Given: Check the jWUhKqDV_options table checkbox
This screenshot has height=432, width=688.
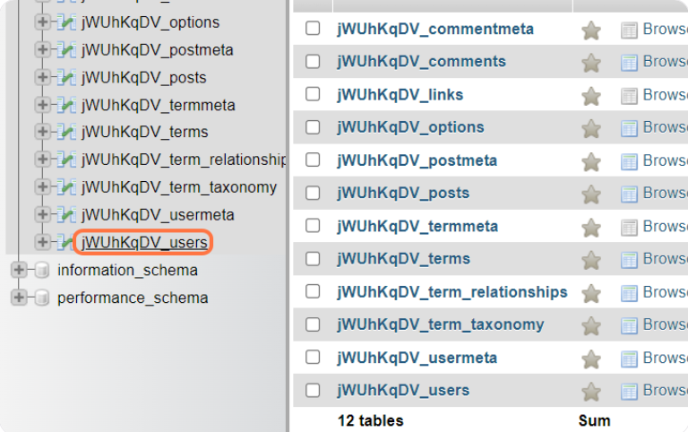Looking at the screenshot, I should 313,127.
